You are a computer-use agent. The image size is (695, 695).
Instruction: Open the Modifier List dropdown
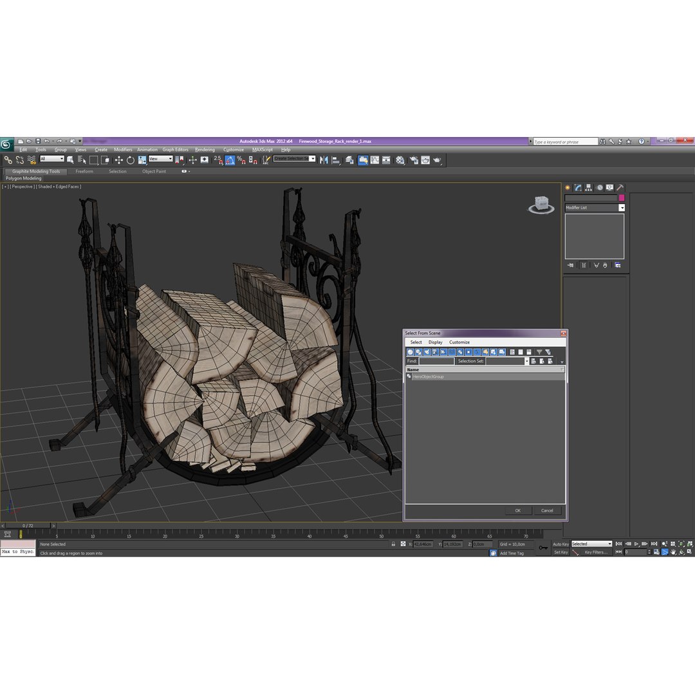point(622,207)
